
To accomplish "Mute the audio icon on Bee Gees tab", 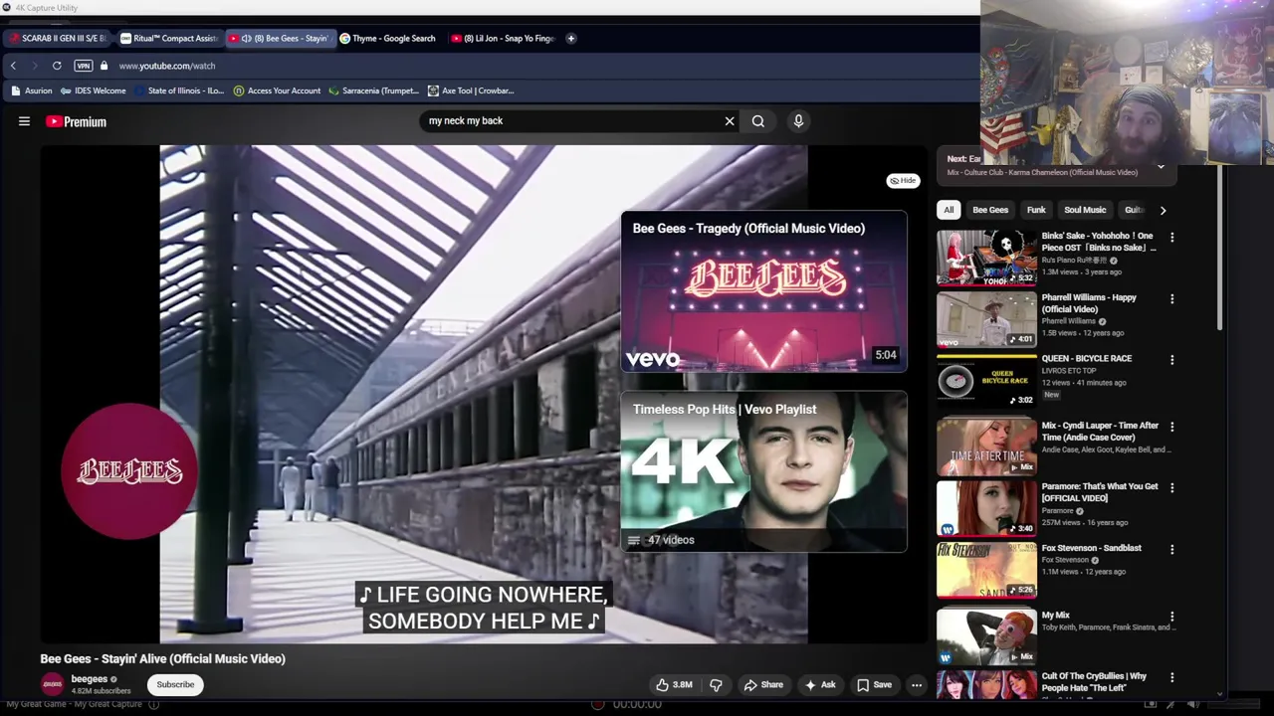I will tap(246, 39).
